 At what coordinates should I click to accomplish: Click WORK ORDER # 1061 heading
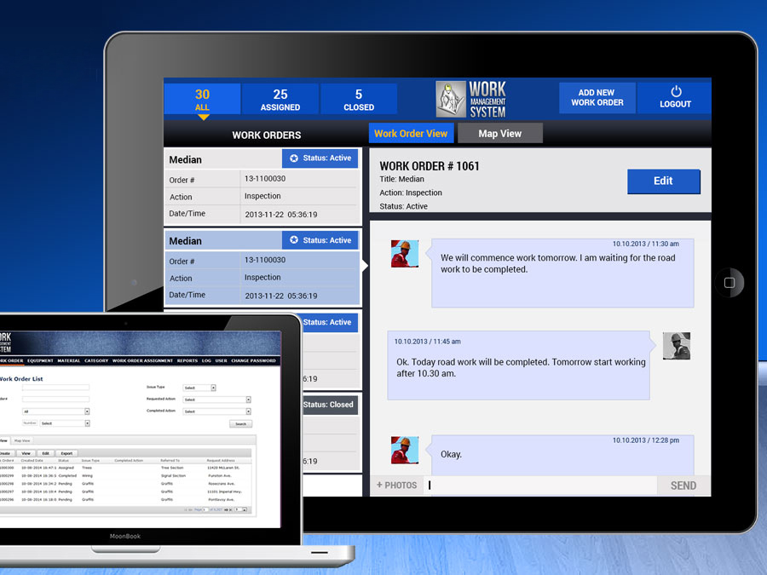[430, 166]
